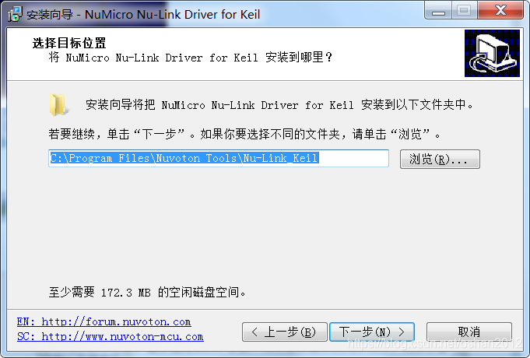Click the yellow folder icon
The width and height of the screenshot is (530, 358).
point(58,105)
